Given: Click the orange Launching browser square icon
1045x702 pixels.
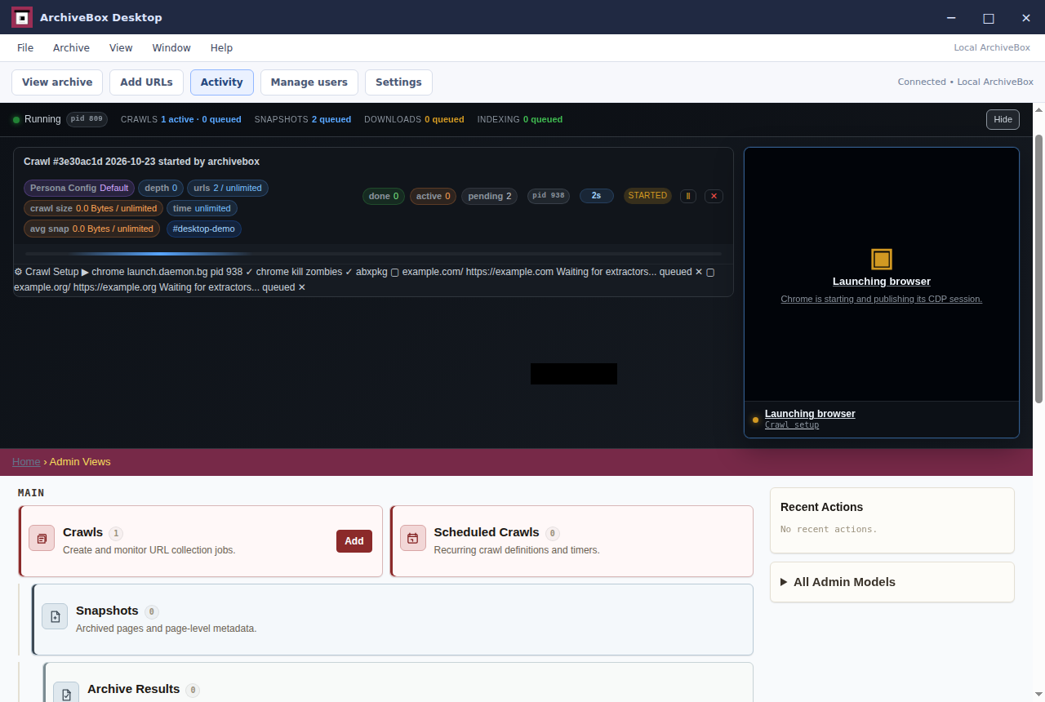Looking at the screenshot, I should click(x=882, y=260).
